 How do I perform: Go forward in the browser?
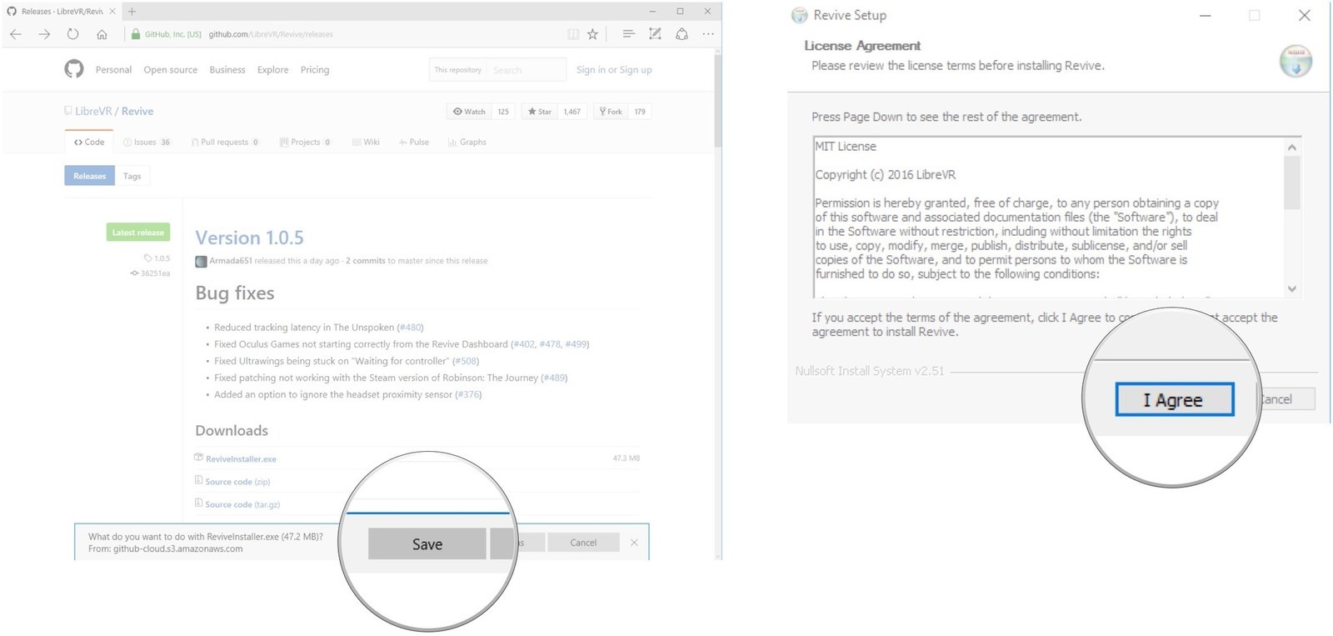pos(44,34)
